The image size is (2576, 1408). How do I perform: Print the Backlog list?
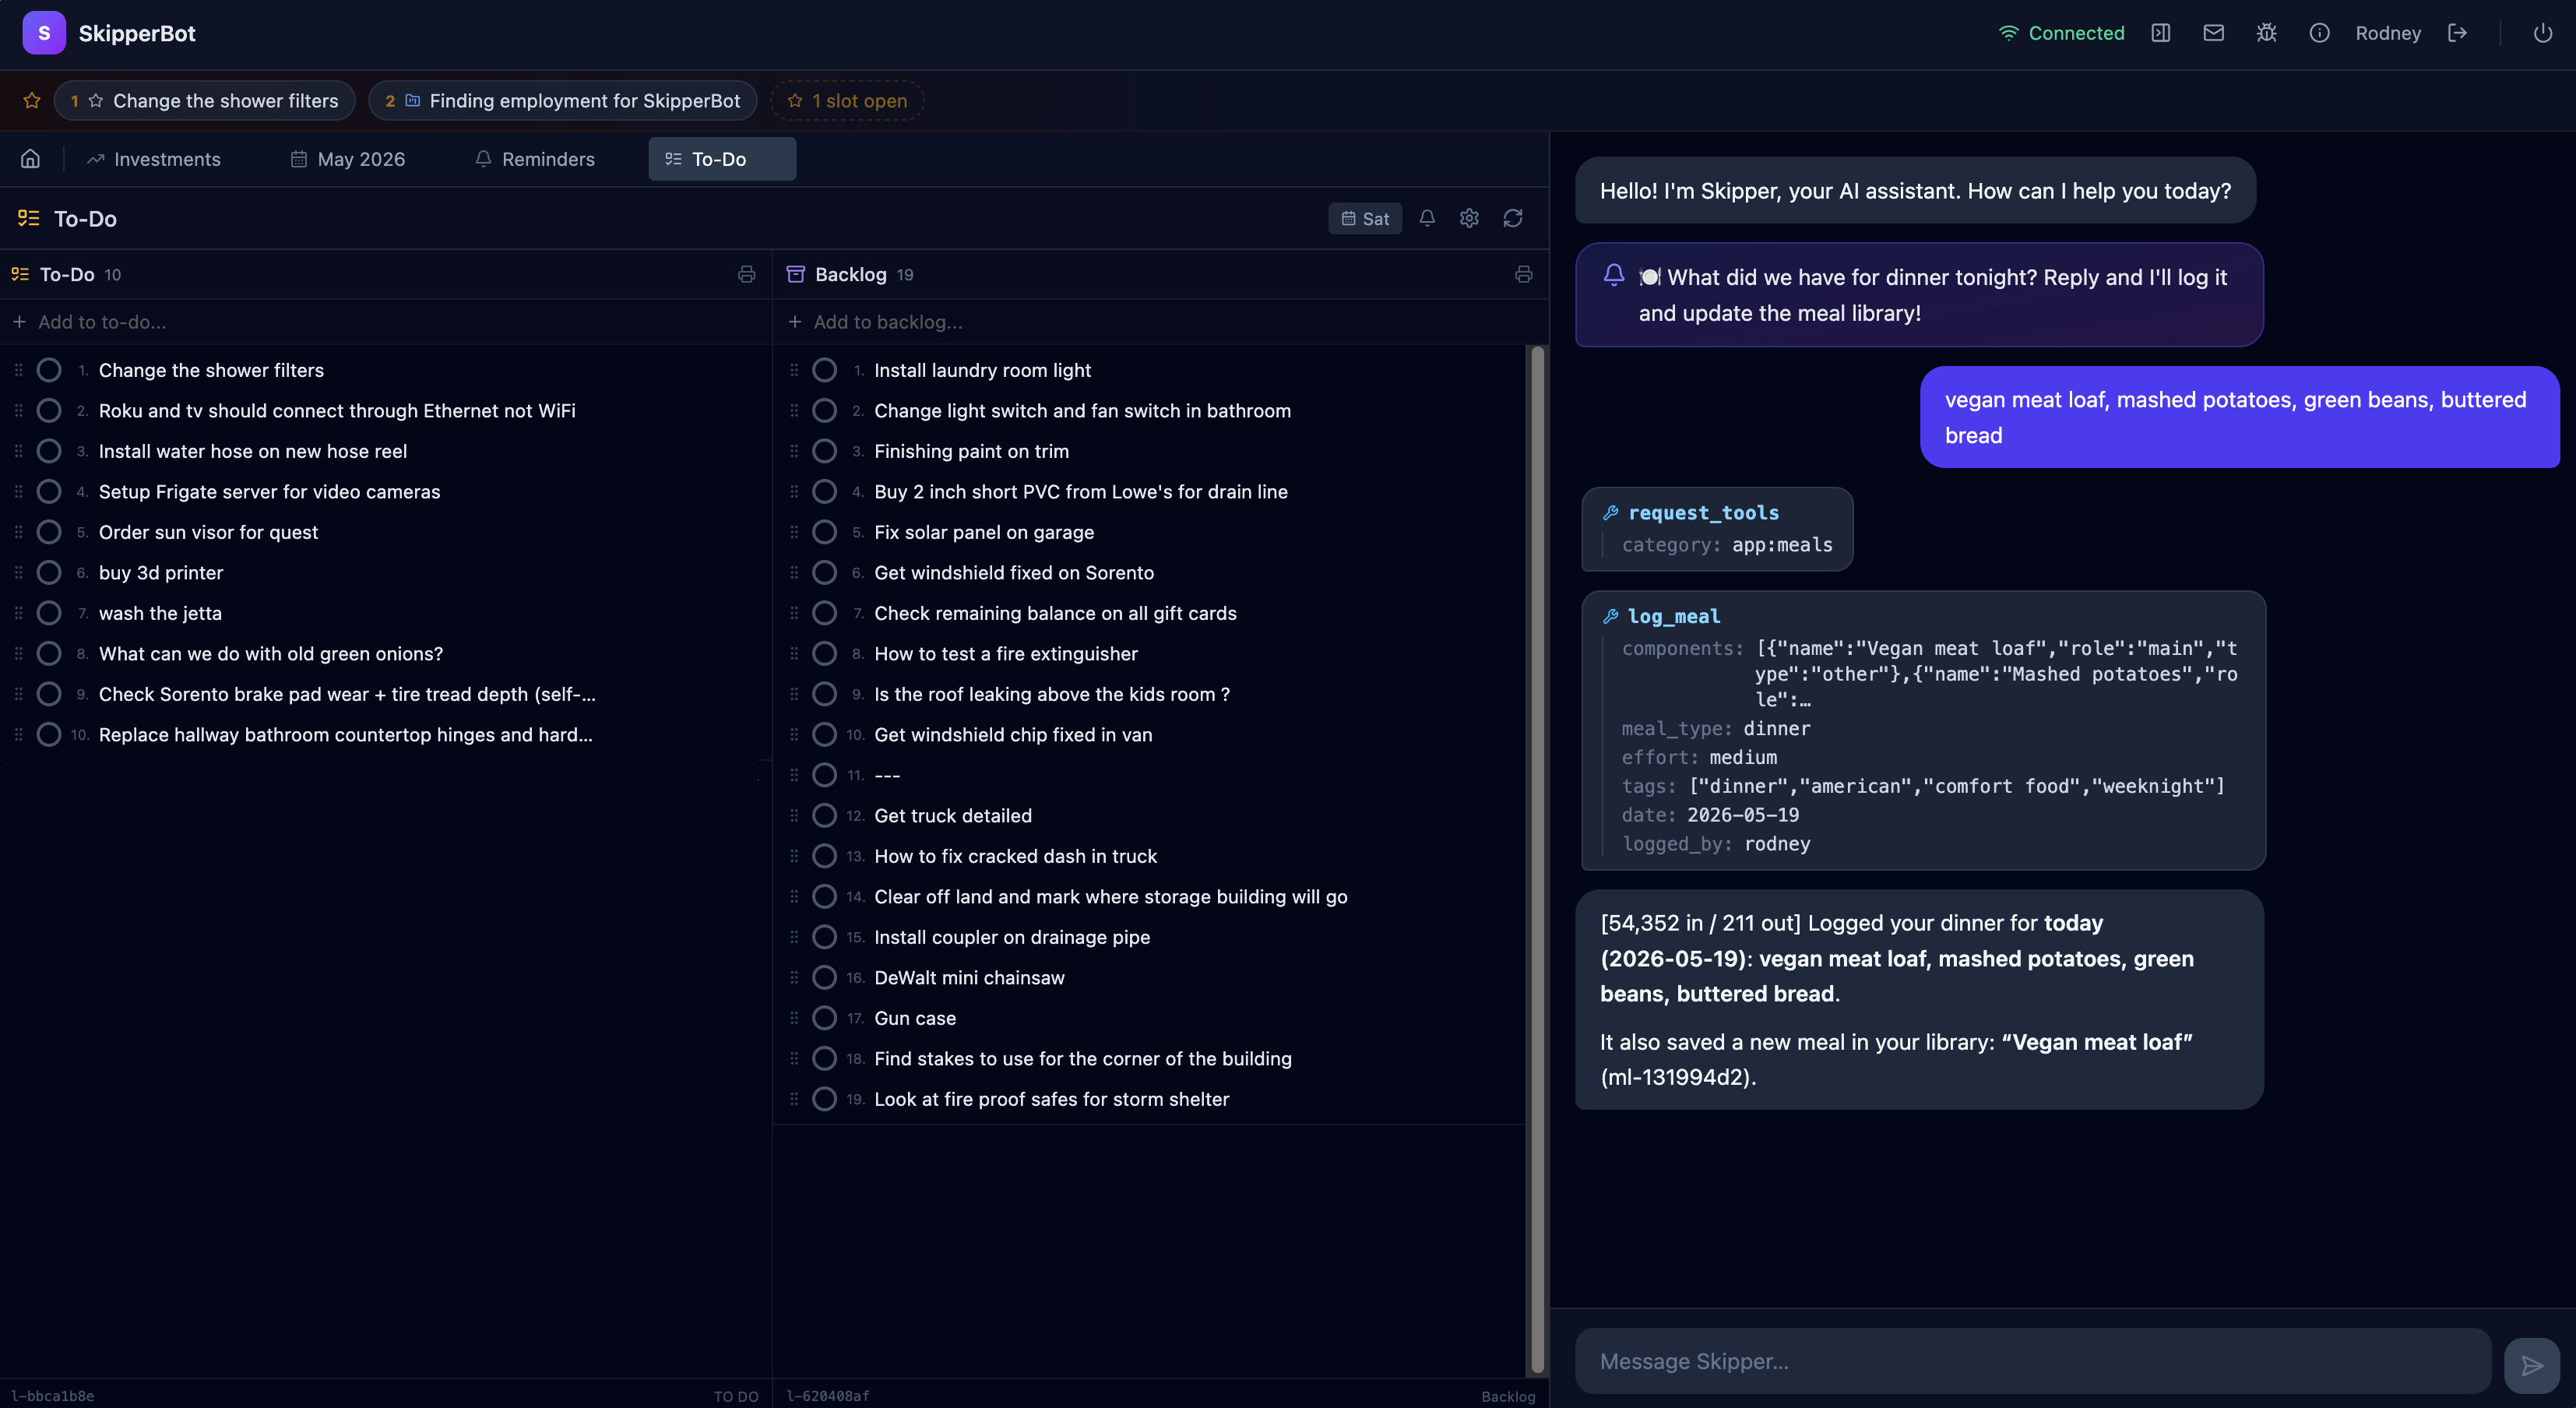pos(1523,274)
